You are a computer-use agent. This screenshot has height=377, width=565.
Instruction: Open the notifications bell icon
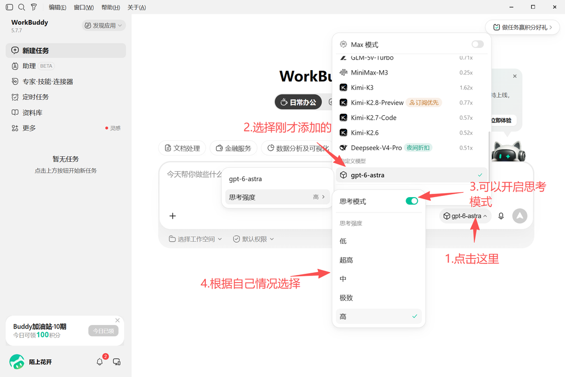pyautogui.click(x=100, y=362)
